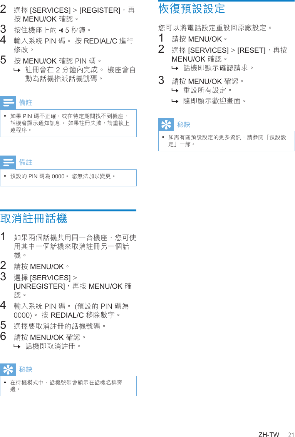Click the step 輸入系統 PIN 碼。按 REDIAL/C 進行修改
Screen dimensions: 295x437
(74, 45)
